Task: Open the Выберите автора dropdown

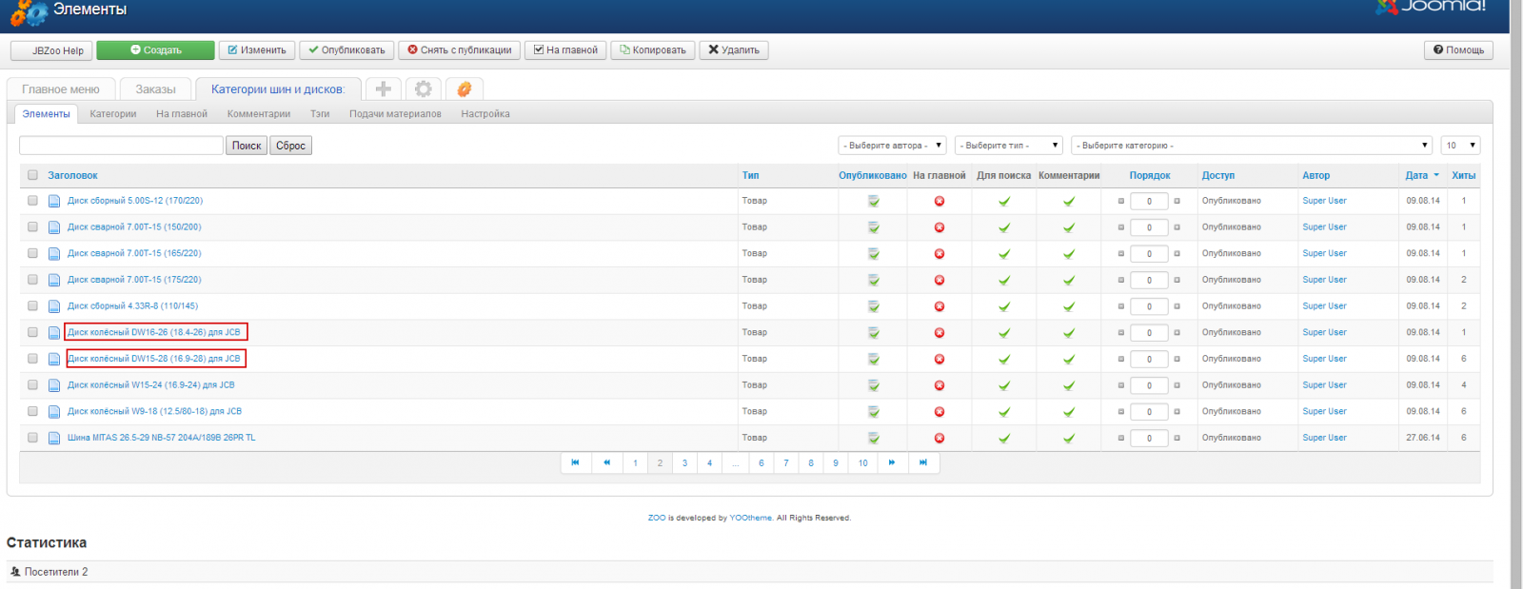Action: pyautogui.click(x=892, y=146)
